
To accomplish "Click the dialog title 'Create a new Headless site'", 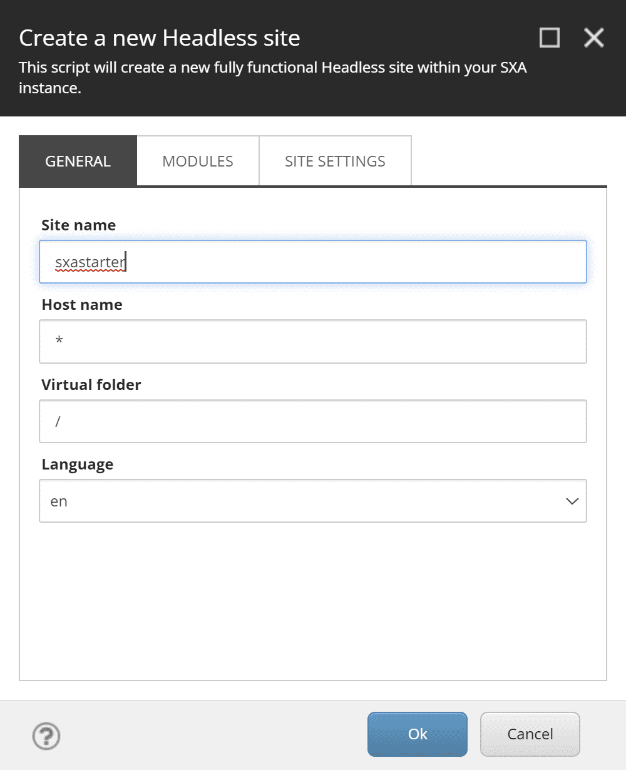I will (x=160, y=38).
